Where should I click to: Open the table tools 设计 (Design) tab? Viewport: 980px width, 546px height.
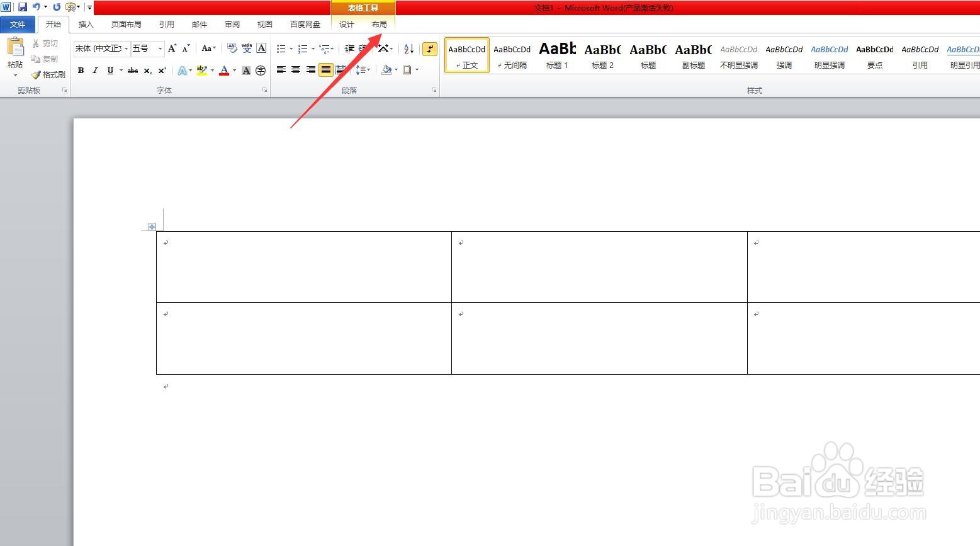click(x=347, y=25)
